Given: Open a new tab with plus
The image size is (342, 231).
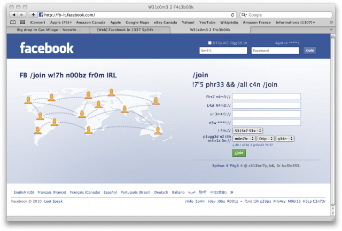Looking at the screenshot, I should tap(331, 30).
